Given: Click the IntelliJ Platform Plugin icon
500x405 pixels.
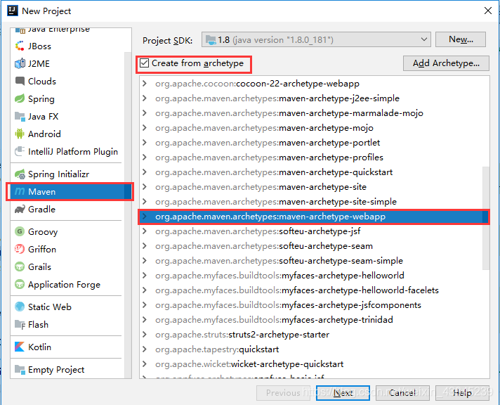Looking at the screenshot, I should coord(20,151).
